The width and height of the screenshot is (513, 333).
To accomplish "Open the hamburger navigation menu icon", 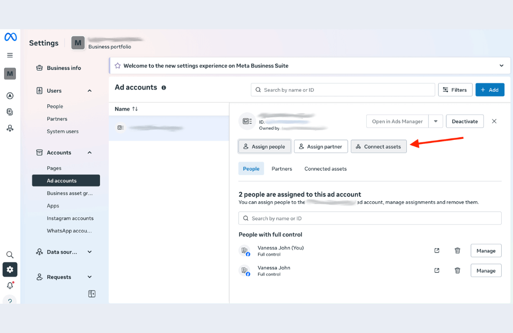I will click(10, 55).
